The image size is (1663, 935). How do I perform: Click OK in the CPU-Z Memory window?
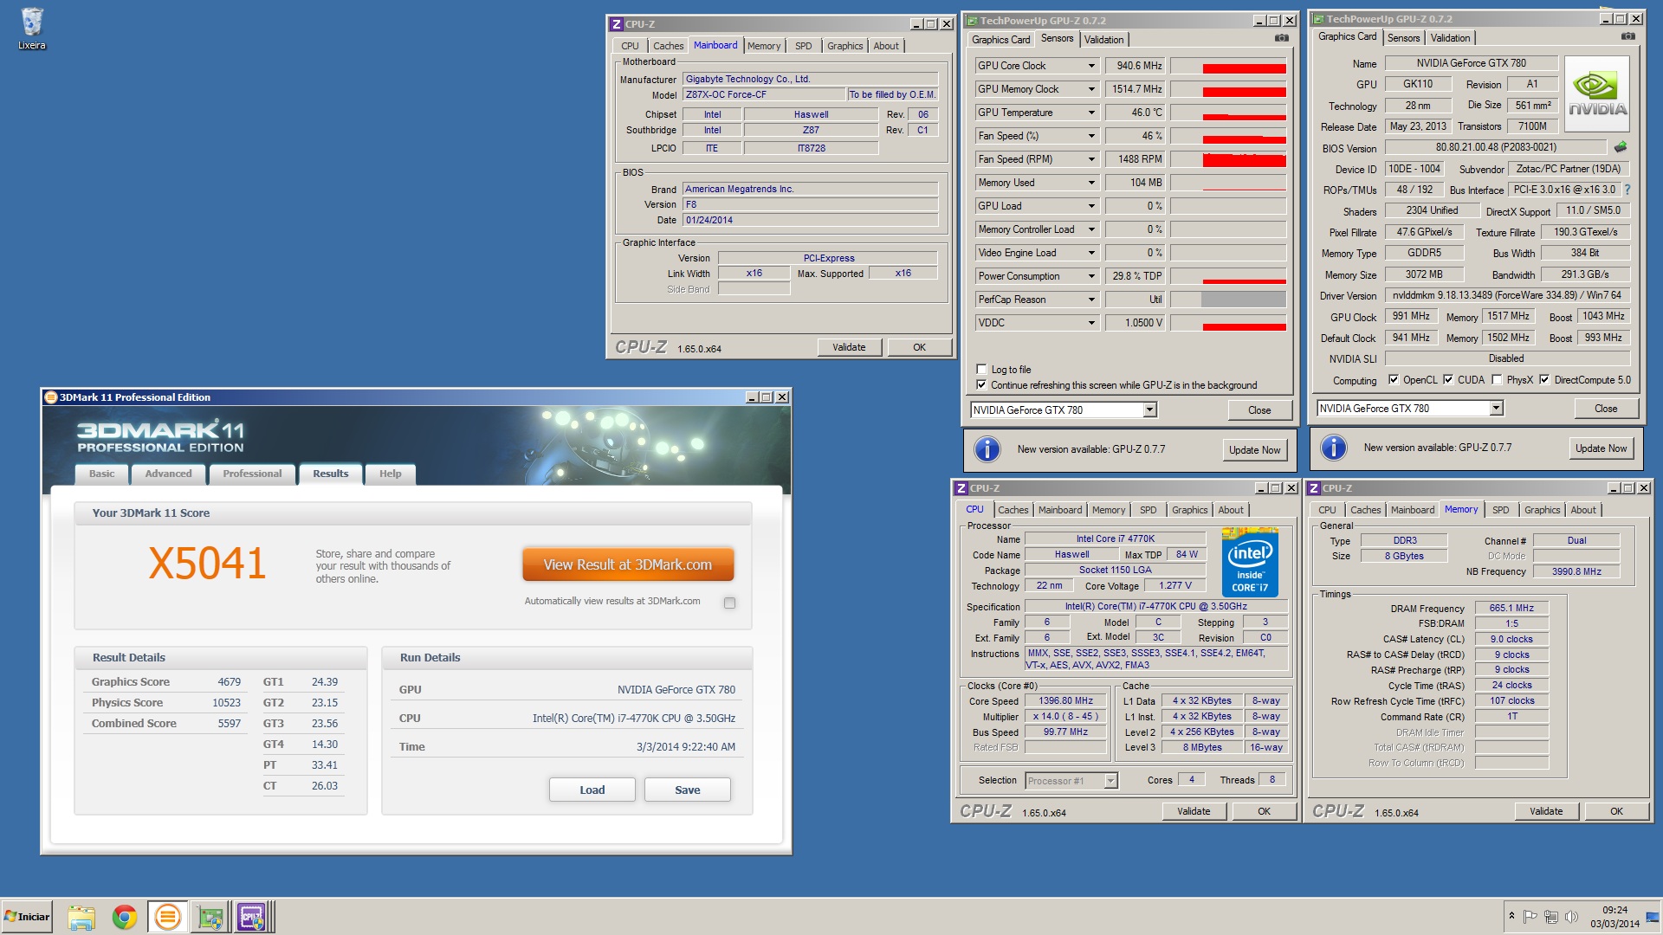(x=1616, y=811)
